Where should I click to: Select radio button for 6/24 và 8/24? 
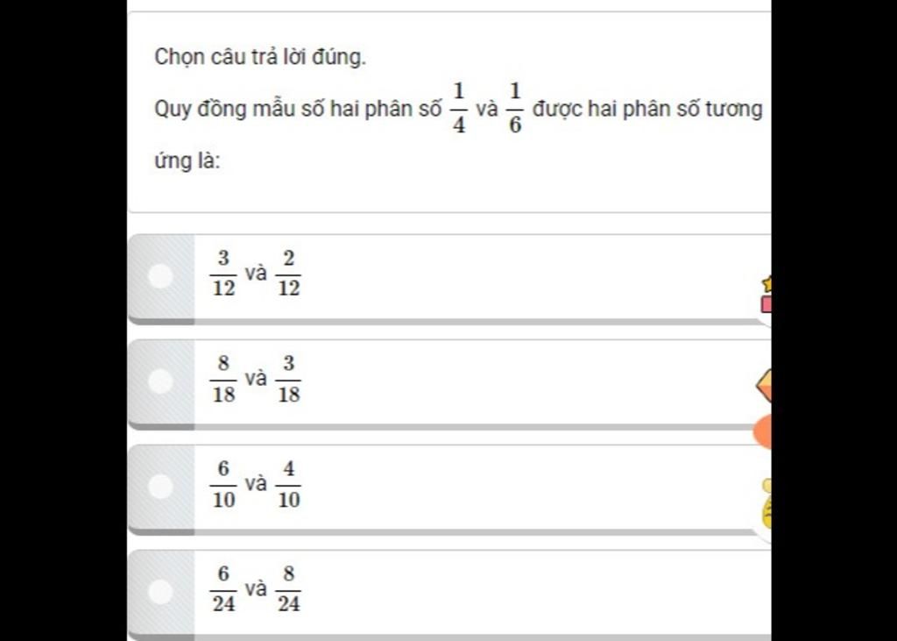click(161, 591)
